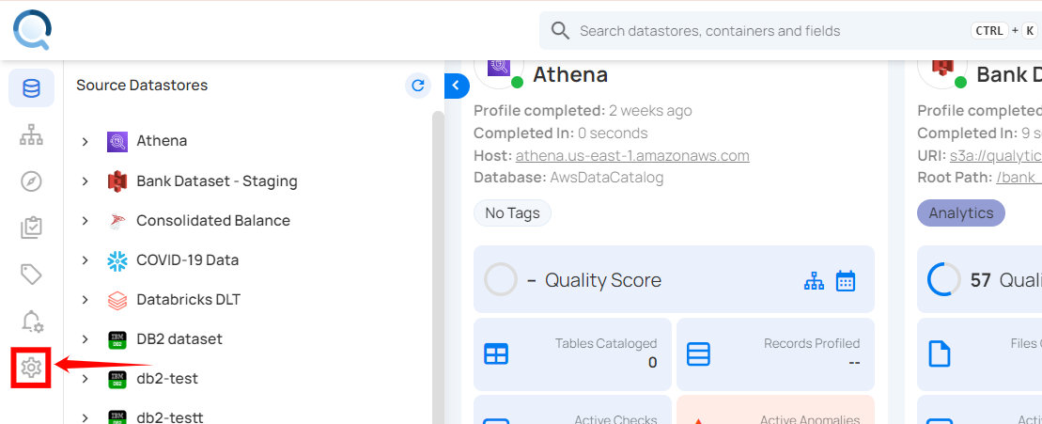Screen dimensions: 1042x424
Task: Click the calendar icon on Quality Score
Action: tap(846, 280)
